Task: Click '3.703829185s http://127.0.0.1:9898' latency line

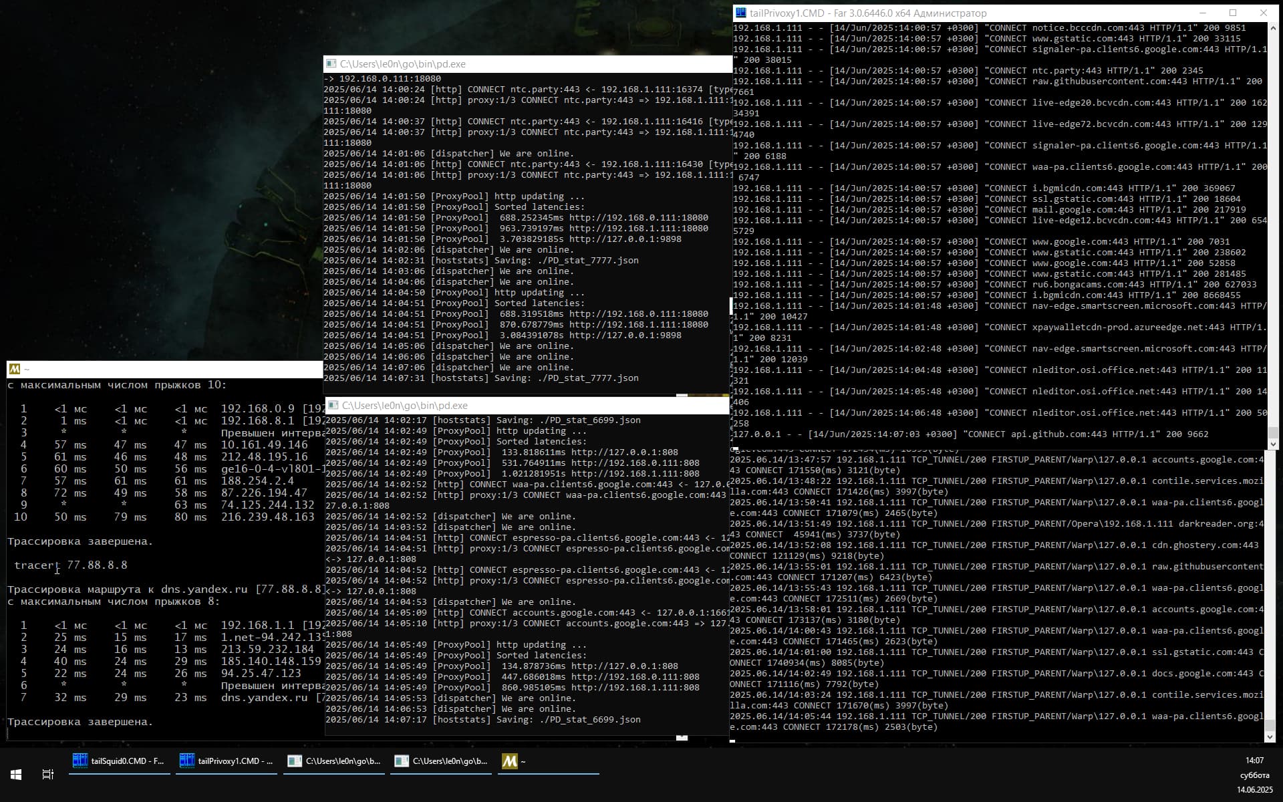Action: pyautogui.click(x=503, y=239)
